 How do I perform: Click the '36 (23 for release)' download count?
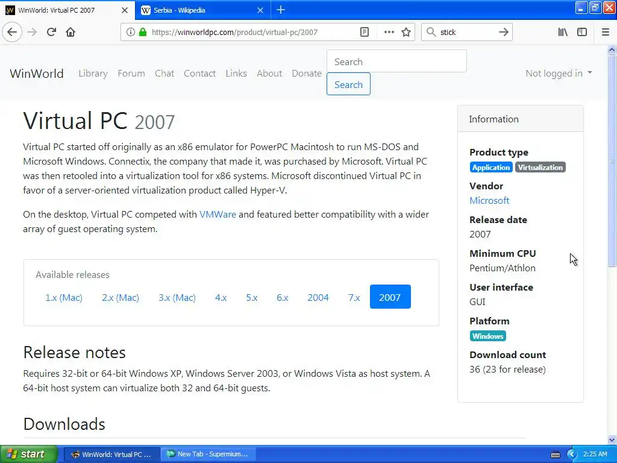pos(507,370)
